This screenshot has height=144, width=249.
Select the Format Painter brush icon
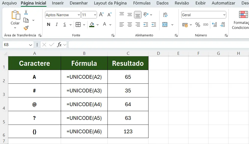pos(26,28)
